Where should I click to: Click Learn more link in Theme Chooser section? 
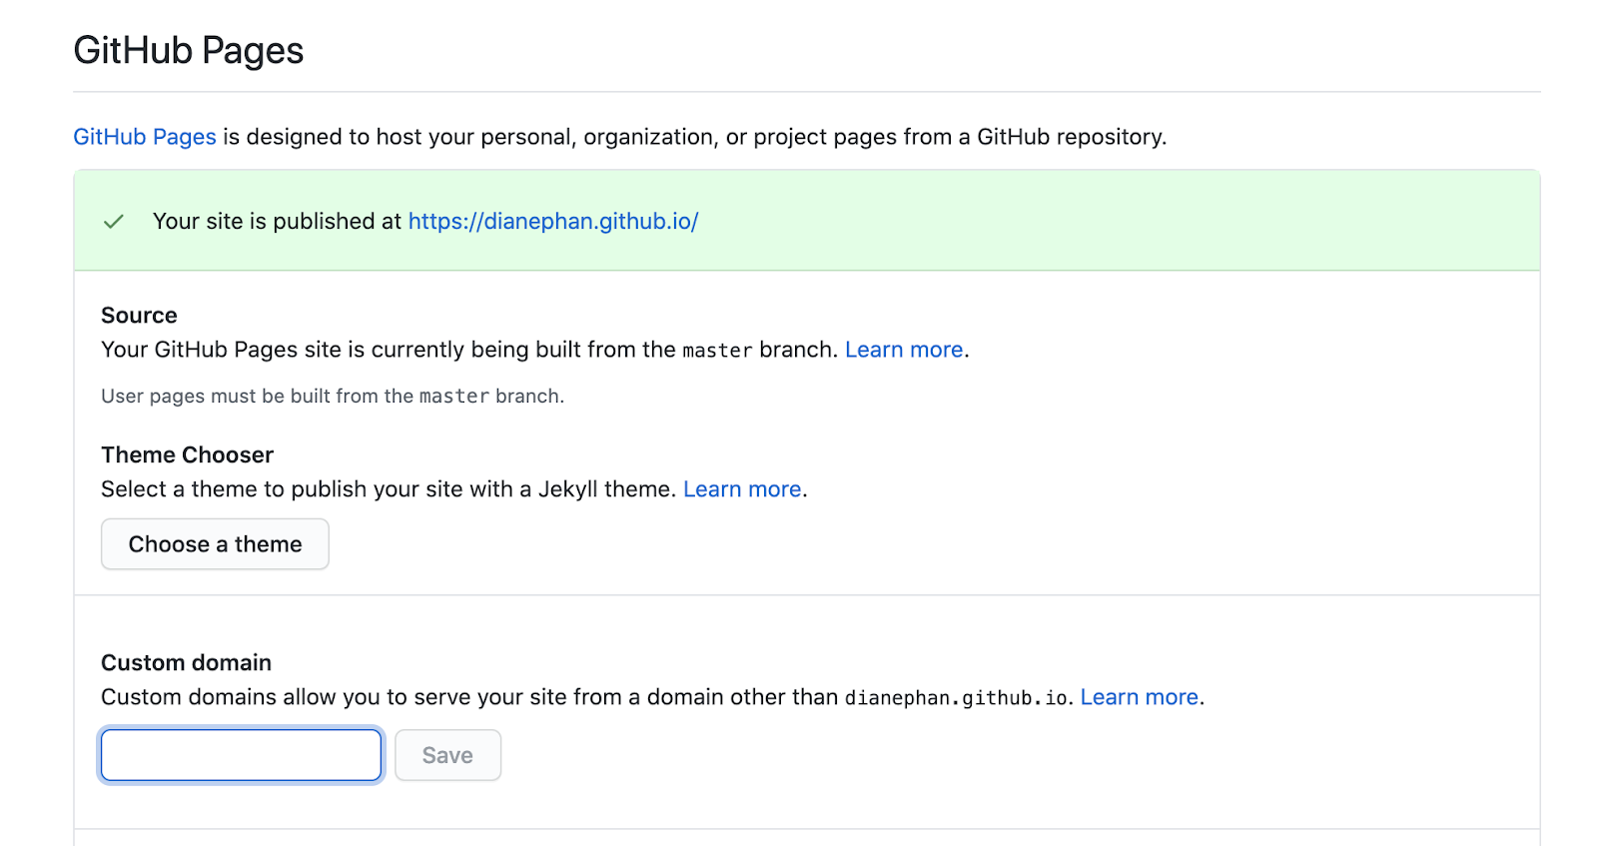[742, 489]
